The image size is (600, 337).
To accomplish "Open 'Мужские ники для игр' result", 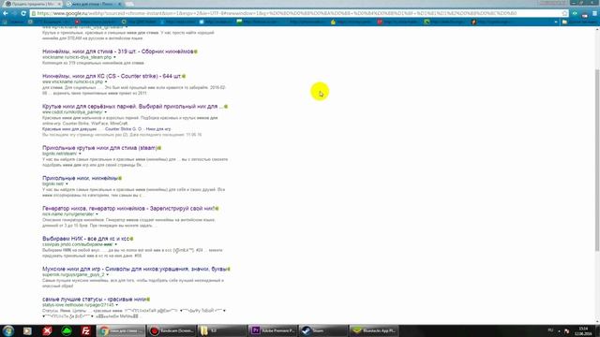I will [x=134, y=269].
